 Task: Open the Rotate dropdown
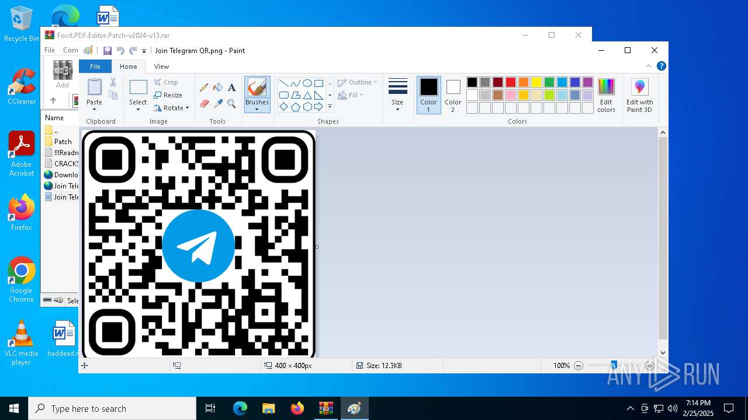171,108
